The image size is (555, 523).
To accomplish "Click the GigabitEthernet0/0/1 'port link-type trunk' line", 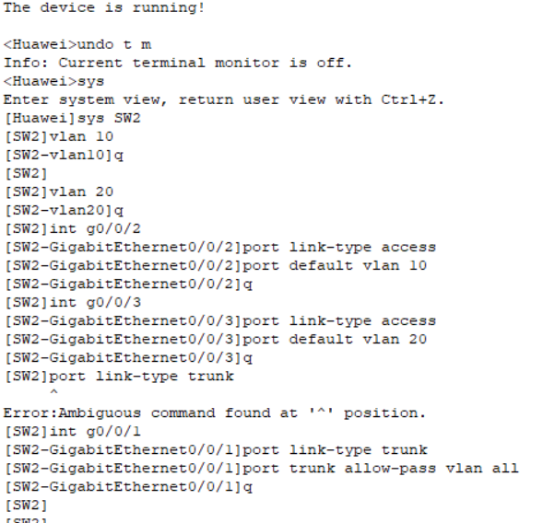I will [x=216, y=450].
